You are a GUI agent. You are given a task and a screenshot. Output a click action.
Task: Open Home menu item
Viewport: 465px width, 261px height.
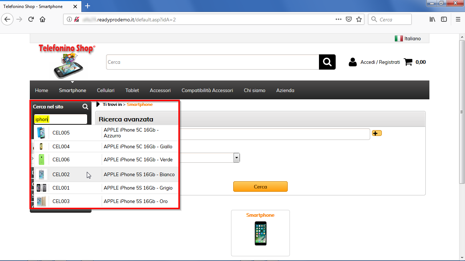pos(41,90)
